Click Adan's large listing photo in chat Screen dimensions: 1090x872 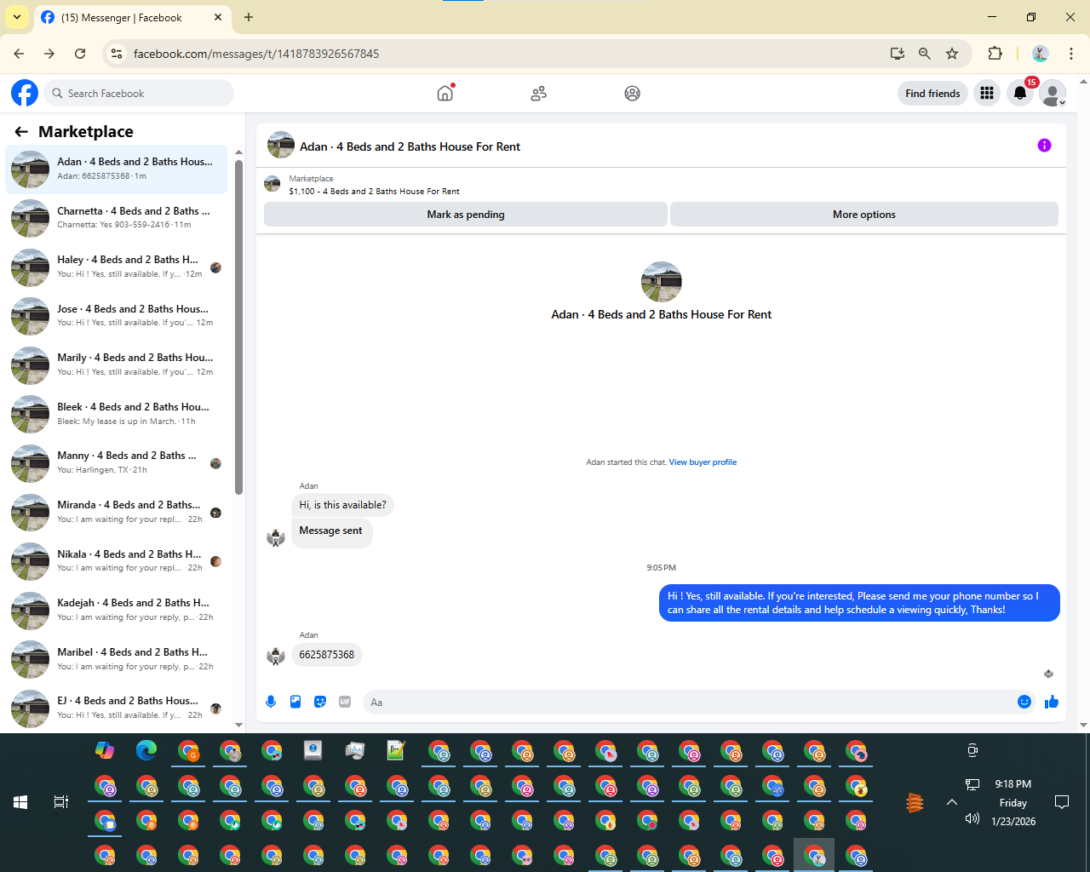[662, 282]
